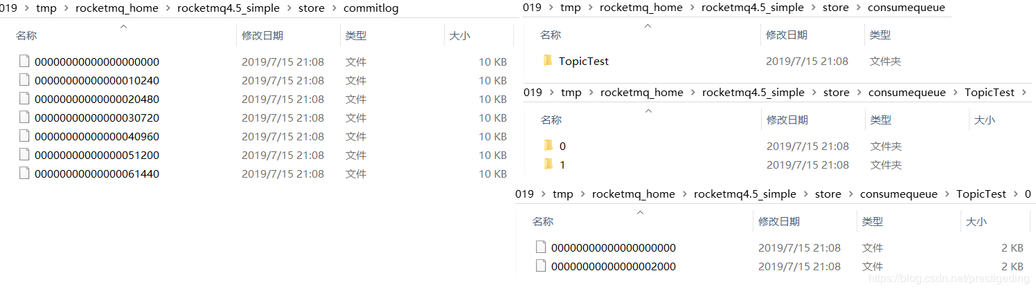Select the 00000000000000061440 file icon
Screen dimensions: 1036x291
(x=24, y=173)
